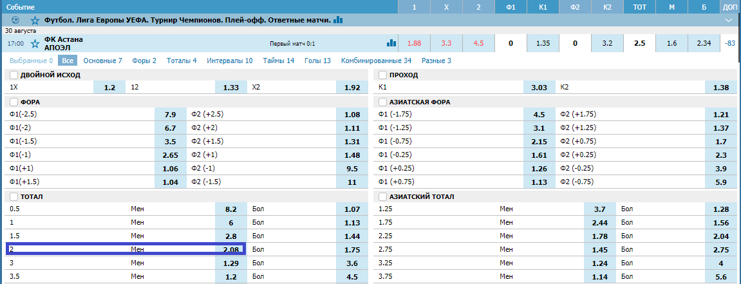Open the Выбранные 0 tab
741x284 pixels.
[x=31, y=61]
